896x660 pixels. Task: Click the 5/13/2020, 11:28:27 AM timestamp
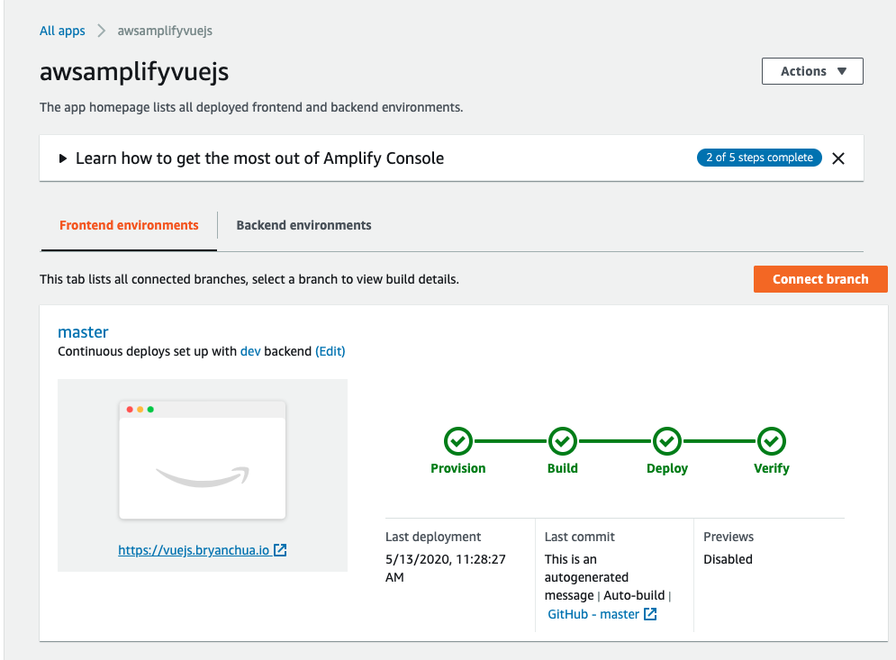(x=445, y=568)
